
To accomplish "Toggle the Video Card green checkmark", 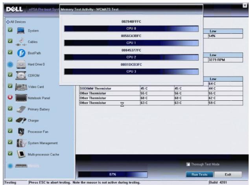I will point(10,86).
